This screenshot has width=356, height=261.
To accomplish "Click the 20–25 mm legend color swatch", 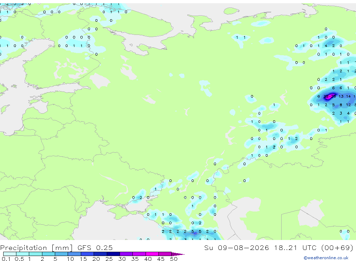I will 100,254.
